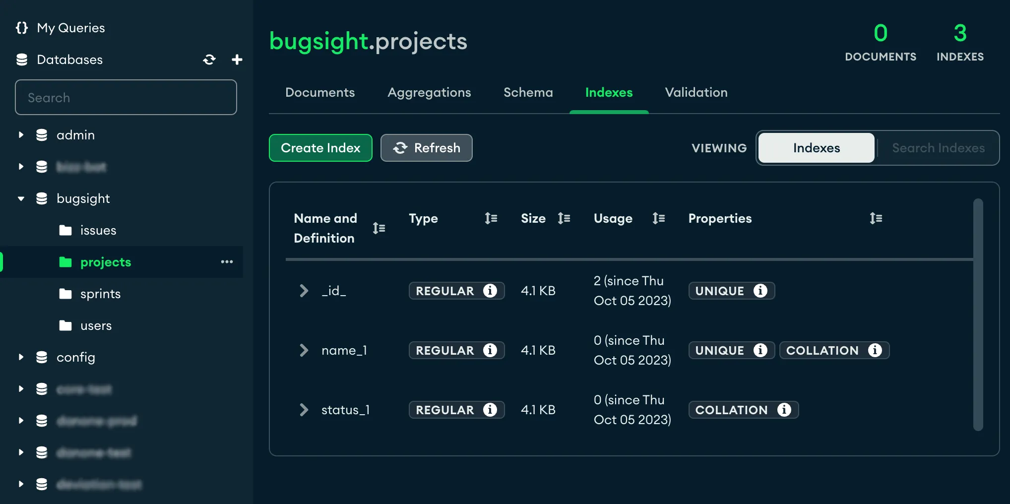The image size is (1010, 504).
Task: Switch to the Schema tab
Action: (x=528, y=92)
